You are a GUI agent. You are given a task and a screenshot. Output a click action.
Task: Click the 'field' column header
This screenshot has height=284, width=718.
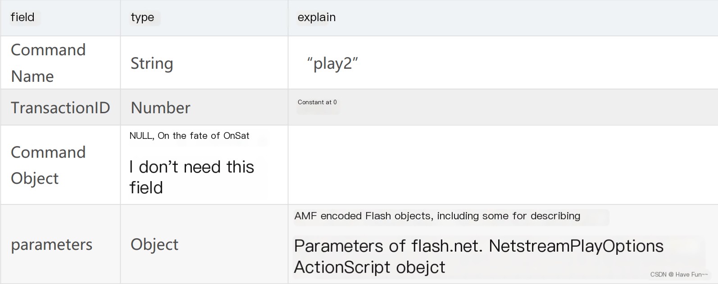click(x=23, y=17)
